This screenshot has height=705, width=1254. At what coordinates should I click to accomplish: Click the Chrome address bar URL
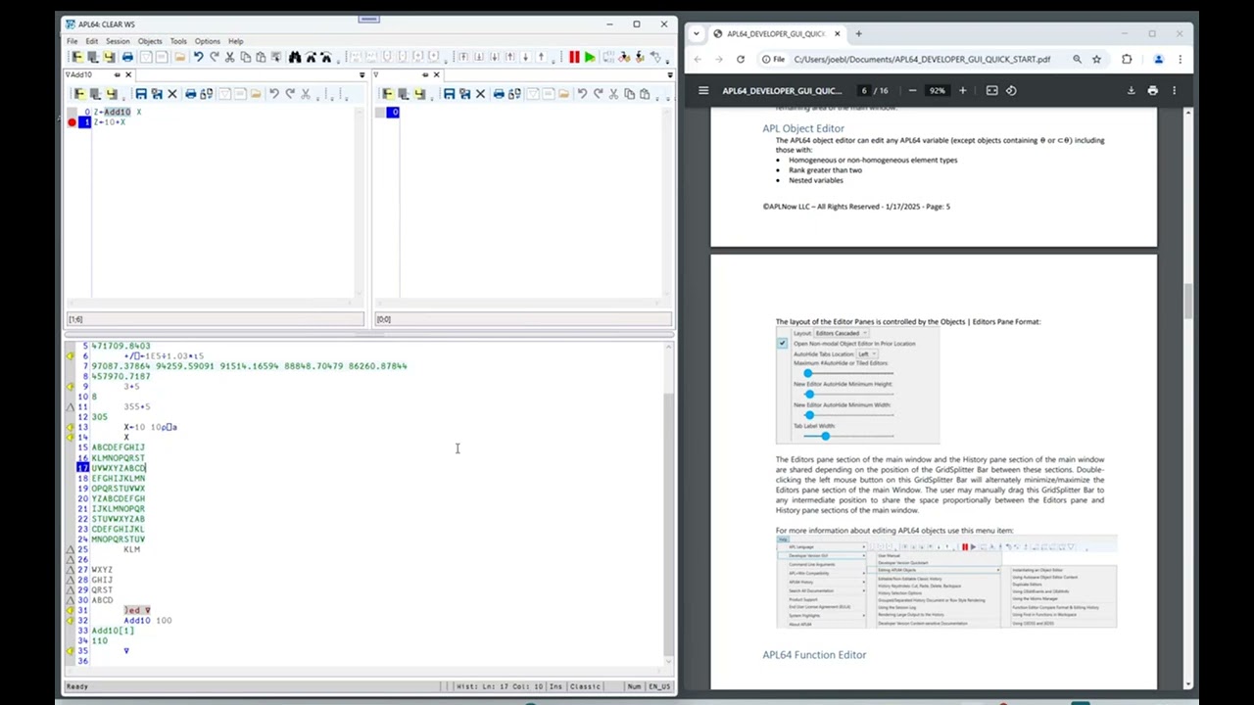pyautogui.click(x=922, y=59)
